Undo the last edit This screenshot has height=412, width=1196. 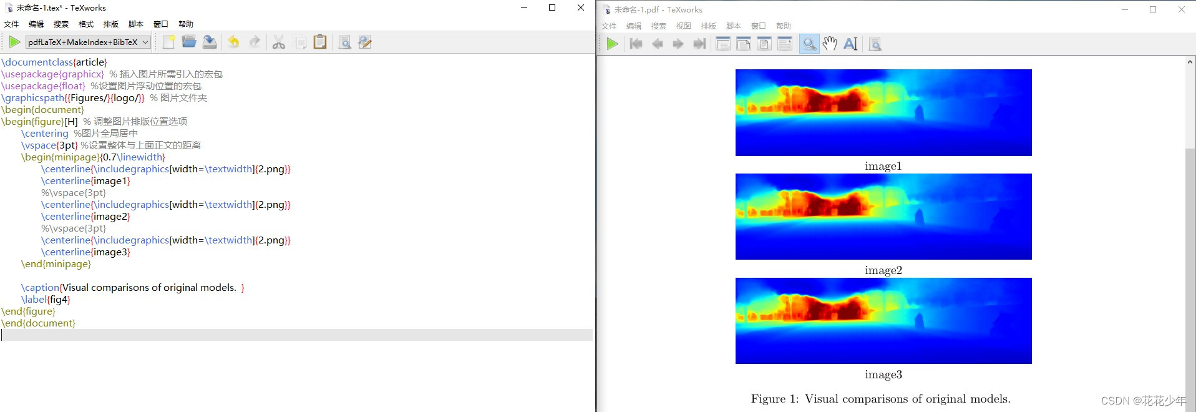click(x=233, y=42)
